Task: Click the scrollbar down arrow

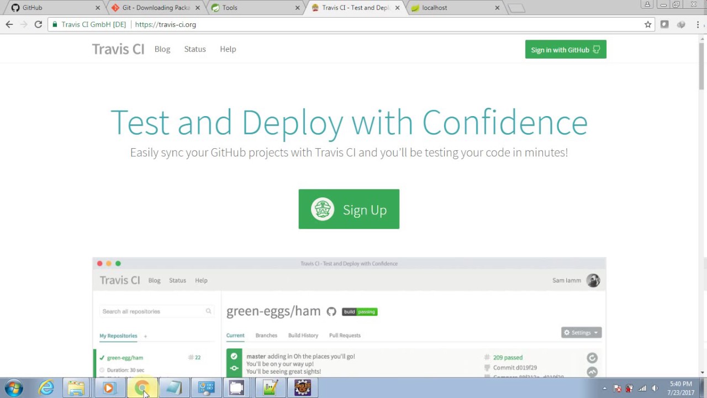Action: click(x=702, y=373)
